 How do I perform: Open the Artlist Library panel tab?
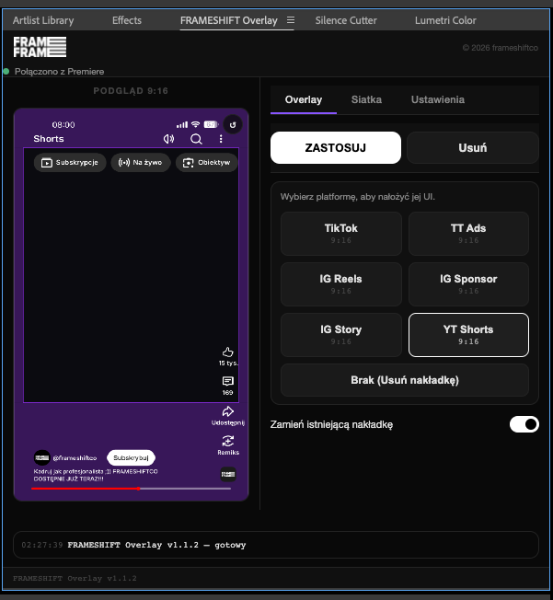[43, 20]
